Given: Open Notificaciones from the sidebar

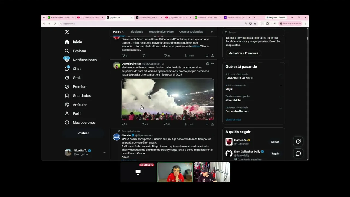Looking at the screenshot, I should point(81,60).
